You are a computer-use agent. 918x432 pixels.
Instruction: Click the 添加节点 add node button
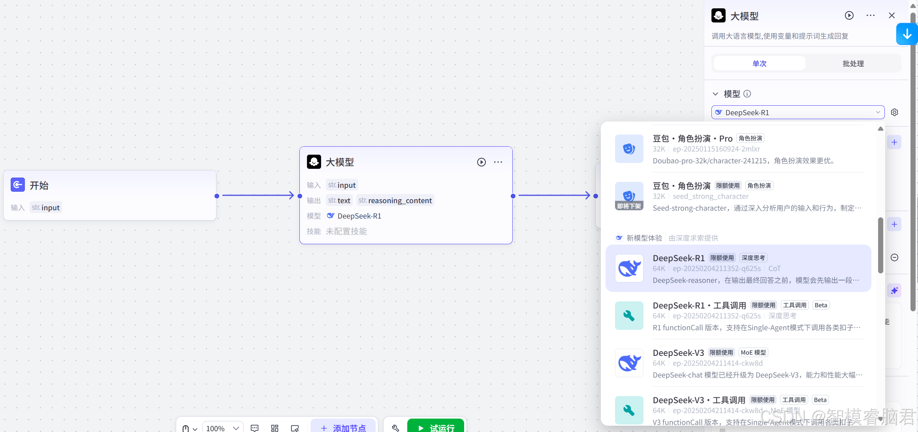[x=343, y=427]
